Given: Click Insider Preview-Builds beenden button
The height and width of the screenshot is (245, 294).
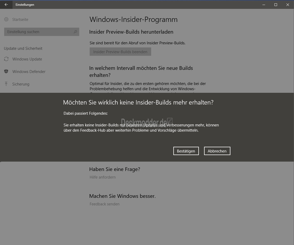Looking at the screenshot, I should click(120, 52).
